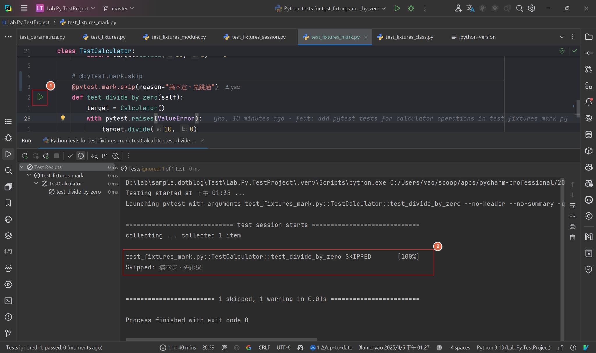Click the test history clock icon
This screenshot has height=353, width=596.
click(x=116, y=156)
